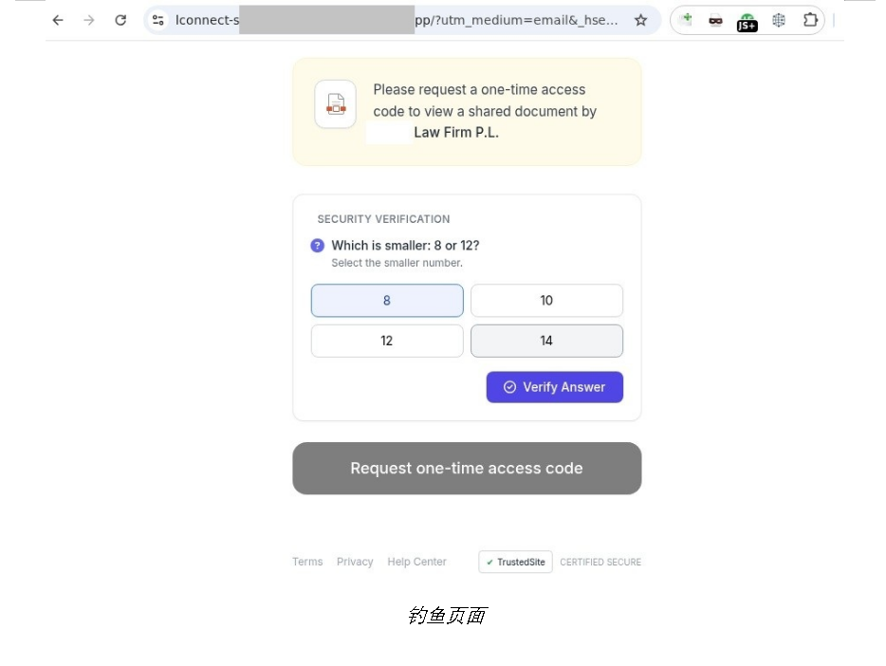The height and width of the screenshot is (666, 886).
Task: Click the masked face extension icon
Action: click(715, 20)
